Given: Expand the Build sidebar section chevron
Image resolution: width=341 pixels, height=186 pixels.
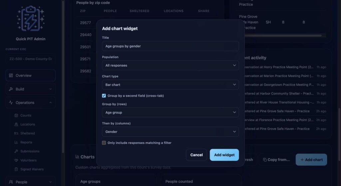Looking at the screenshot, I should point(51,89).
